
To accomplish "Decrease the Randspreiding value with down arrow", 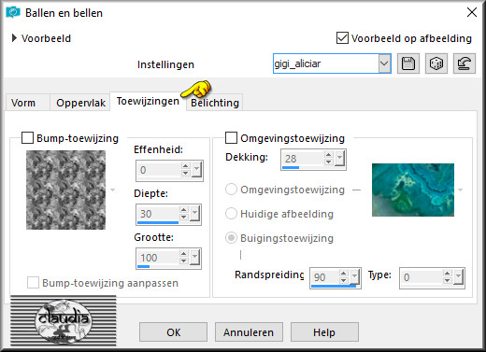I will click(x=343, y=280).
